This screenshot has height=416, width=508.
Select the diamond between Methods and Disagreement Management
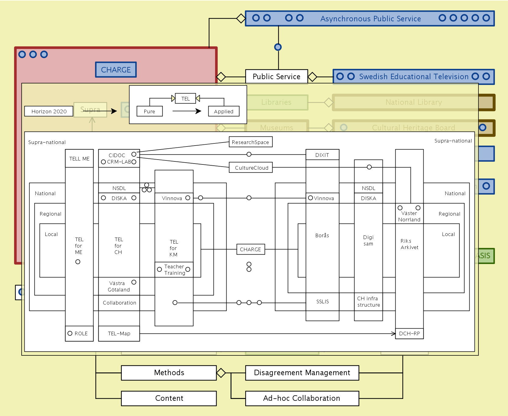tap(221, 373)
